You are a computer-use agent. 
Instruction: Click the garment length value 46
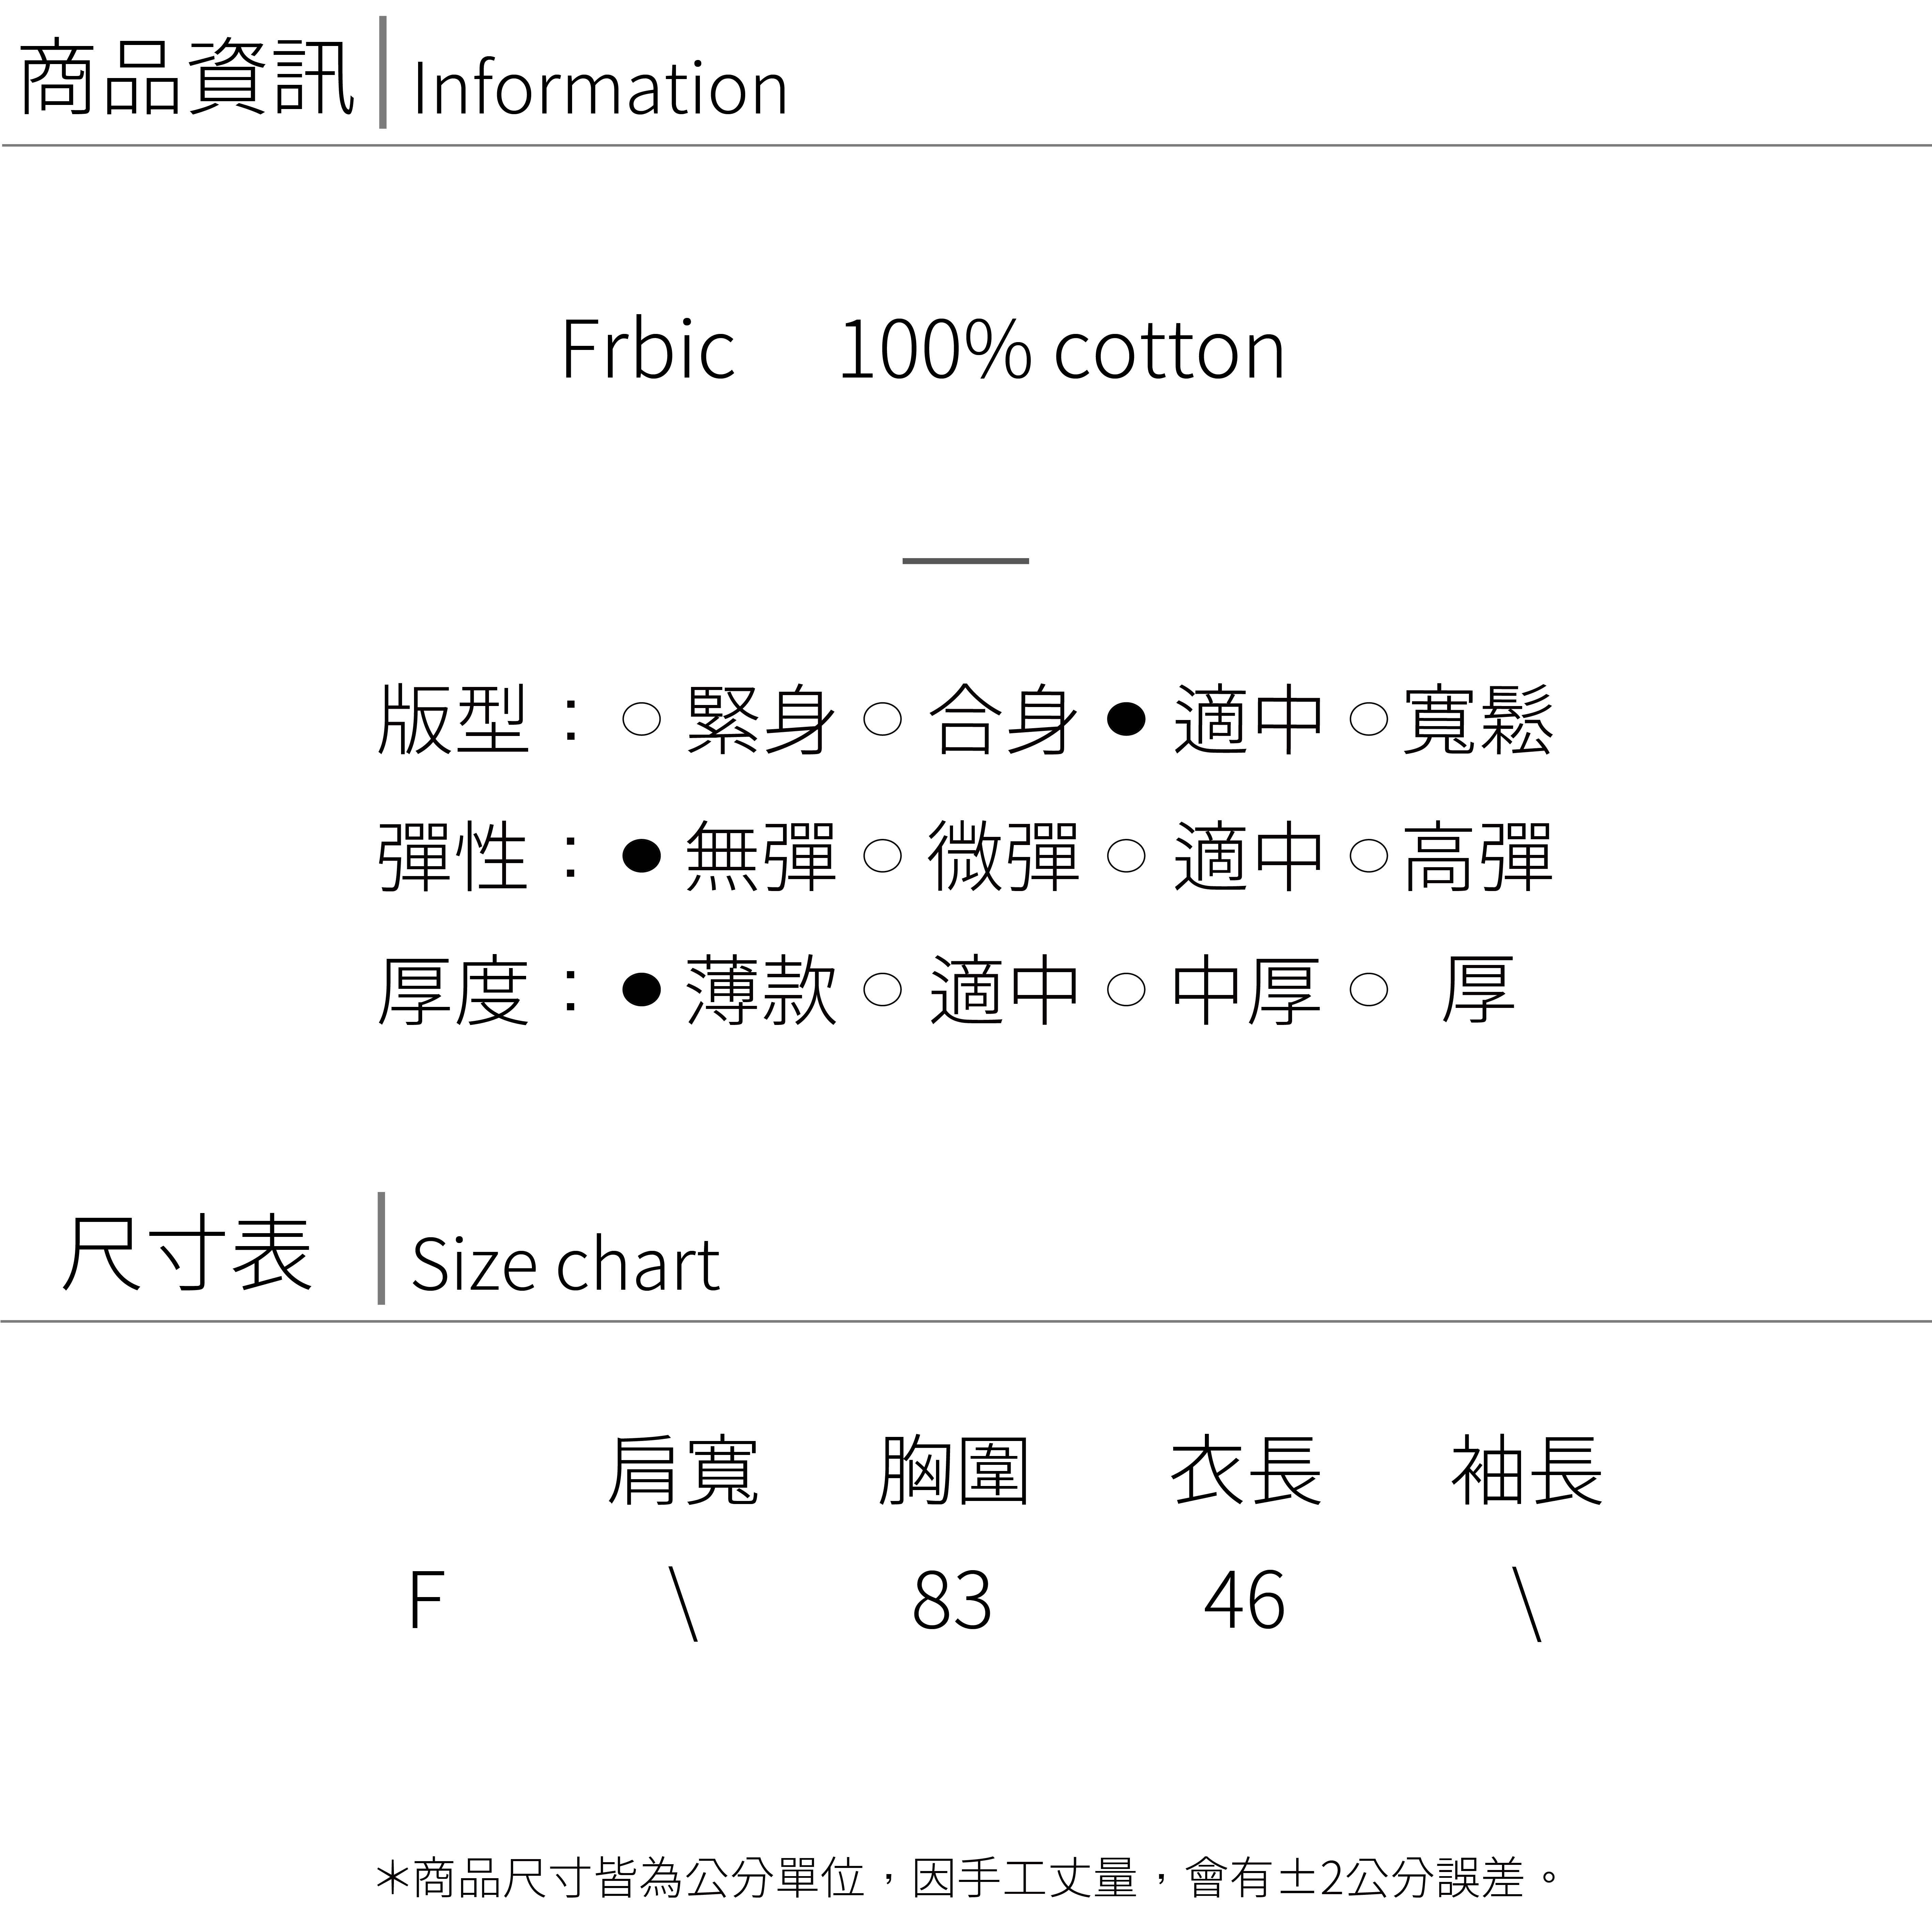pos(1245,1601)
